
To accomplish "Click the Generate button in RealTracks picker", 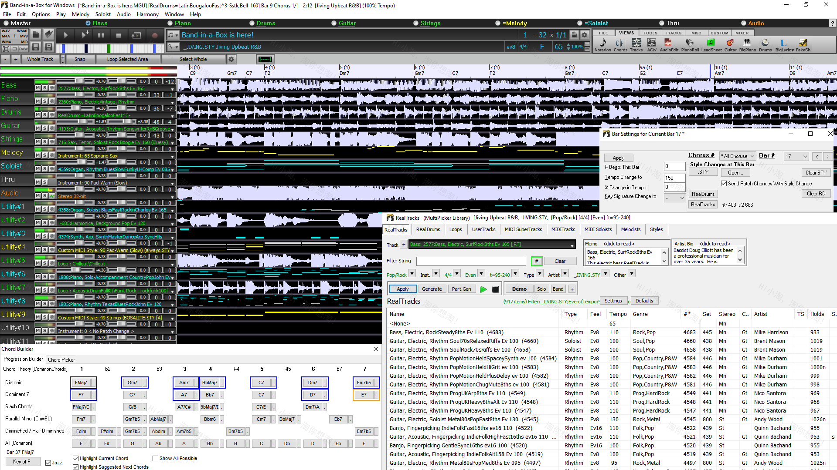I will pos(432,289).
